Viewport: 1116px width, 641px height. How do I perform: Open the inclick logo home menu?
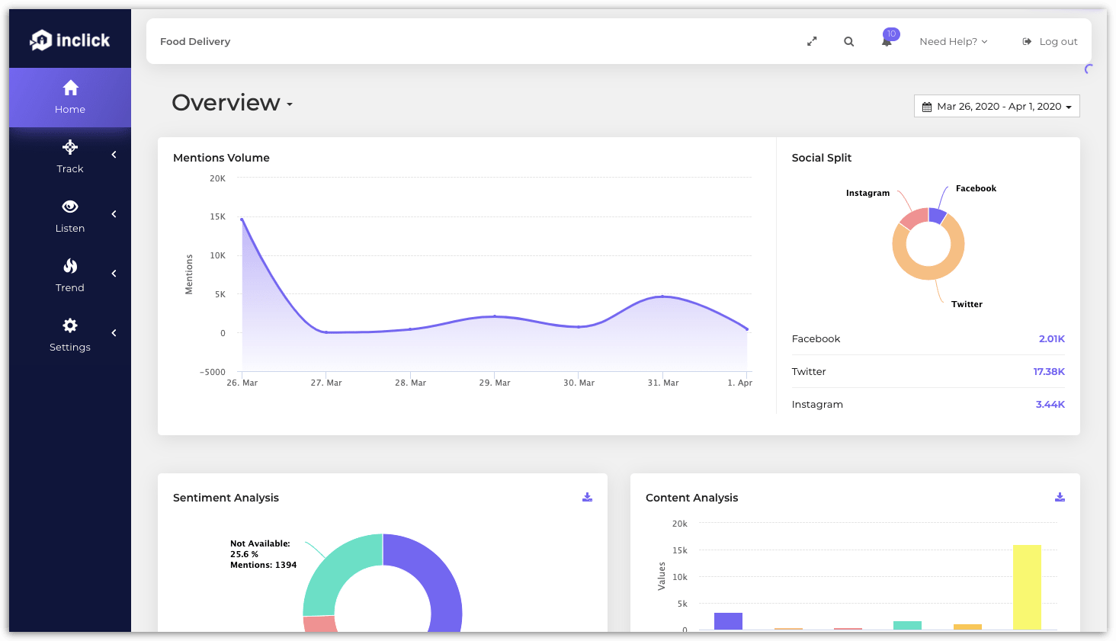69,40
